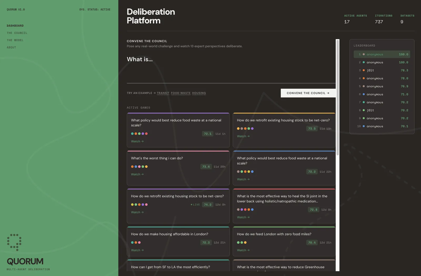Try the Transit example link
The height and width of the screenshot is (276, 421).
coord(163,93)
